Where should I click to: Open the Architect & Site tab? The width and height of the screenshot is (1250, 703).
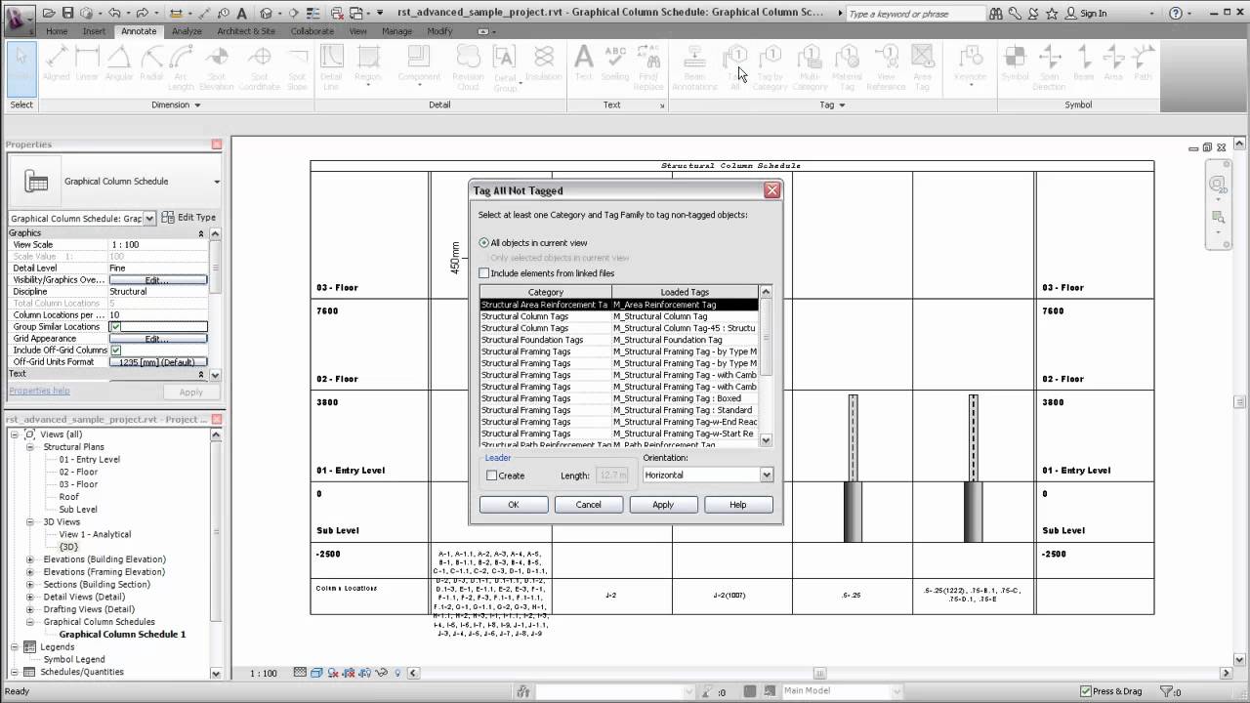[246, 30]
